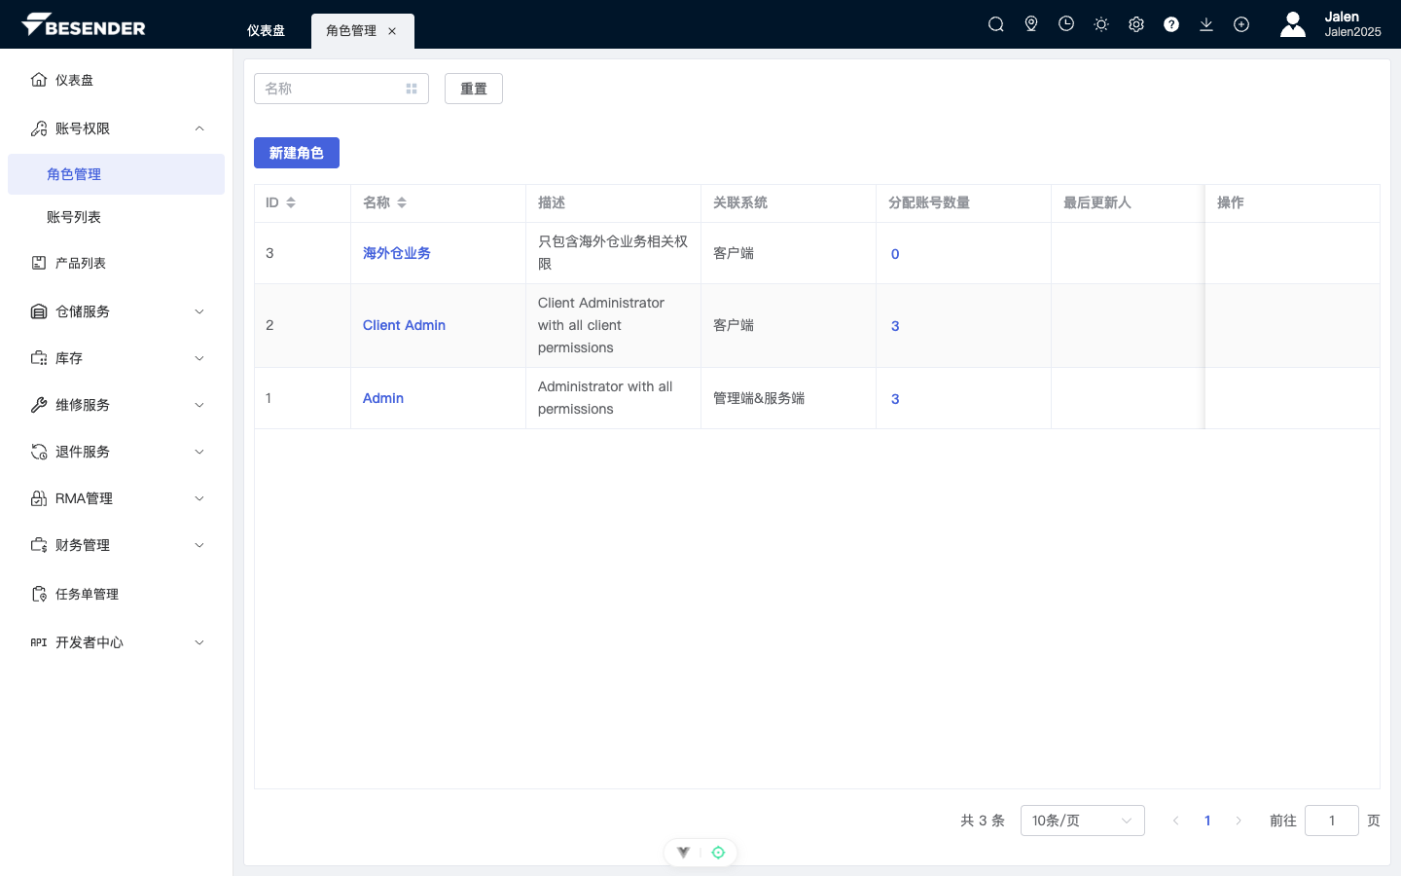Click 'Client Administrator with all client permissions' text

coord(601,325)
